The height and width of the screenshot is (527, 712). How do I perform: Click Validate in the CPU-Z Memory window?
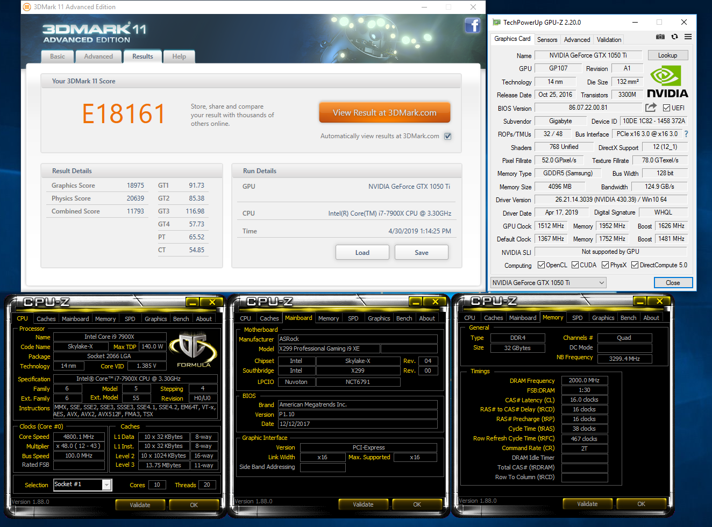pos(587,504)
